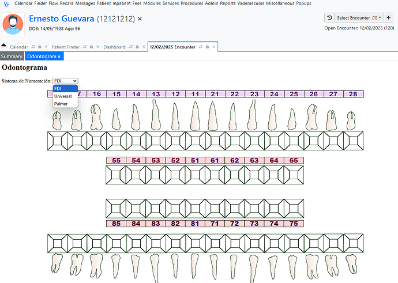Click center surface of tooth 75 diagram

(294, 209)
